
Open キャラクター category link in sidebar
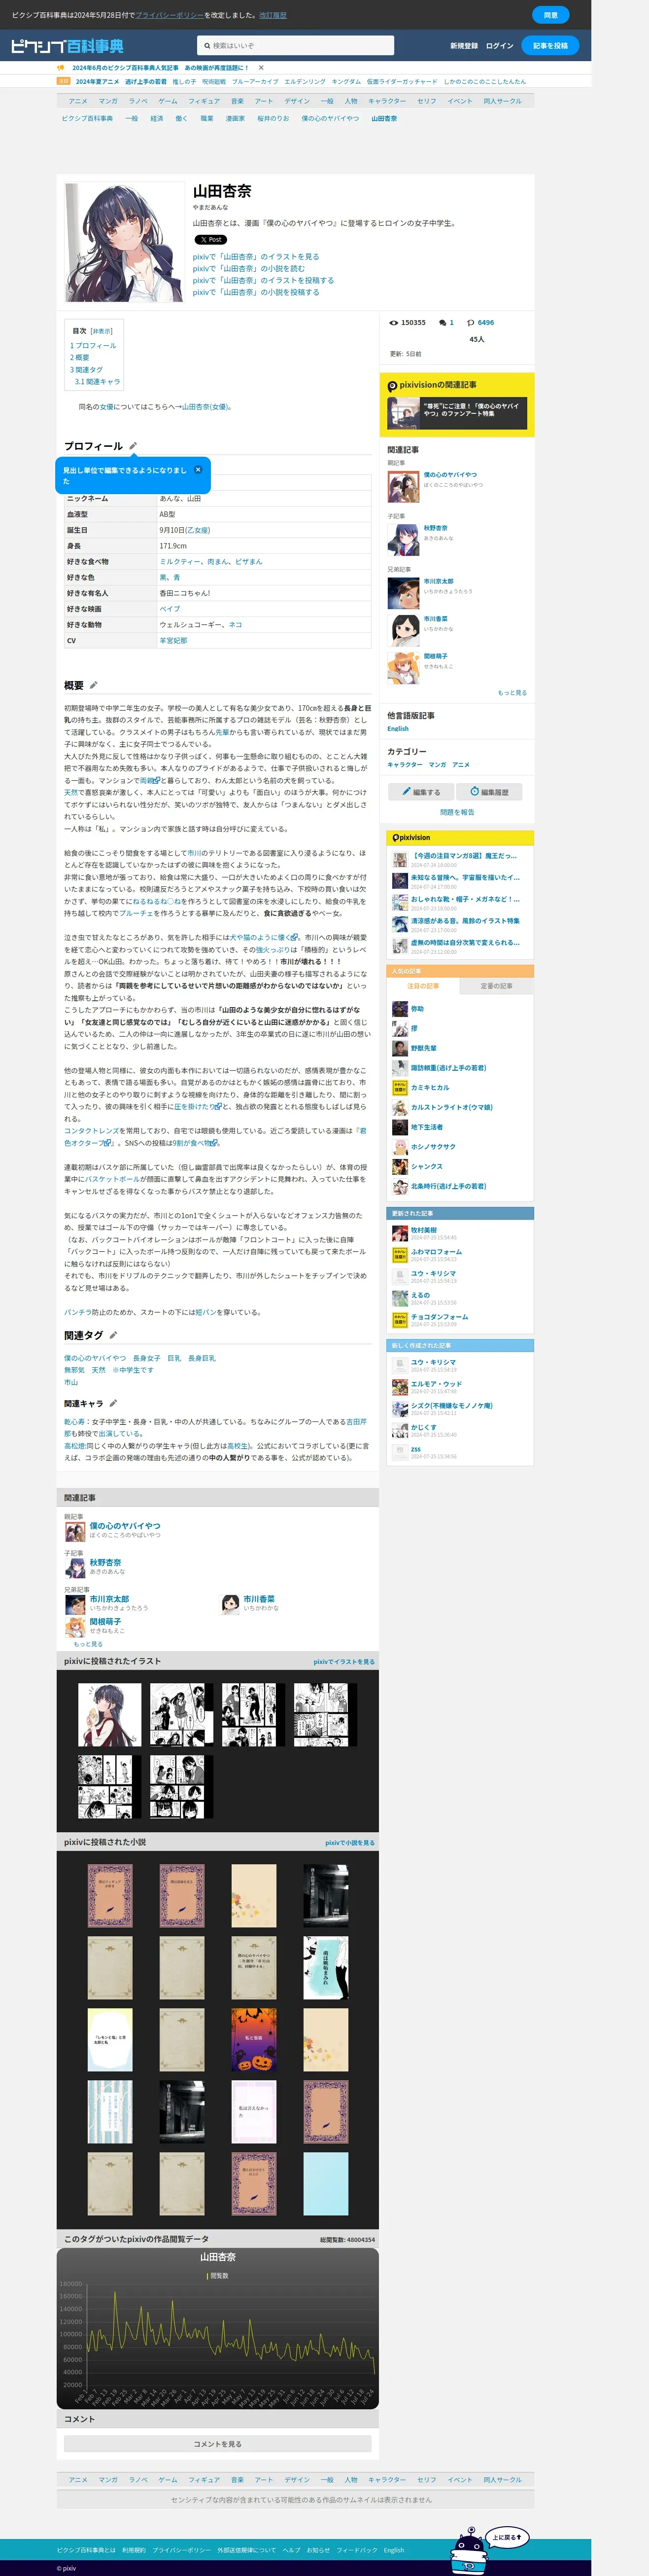tap(405, 765)
